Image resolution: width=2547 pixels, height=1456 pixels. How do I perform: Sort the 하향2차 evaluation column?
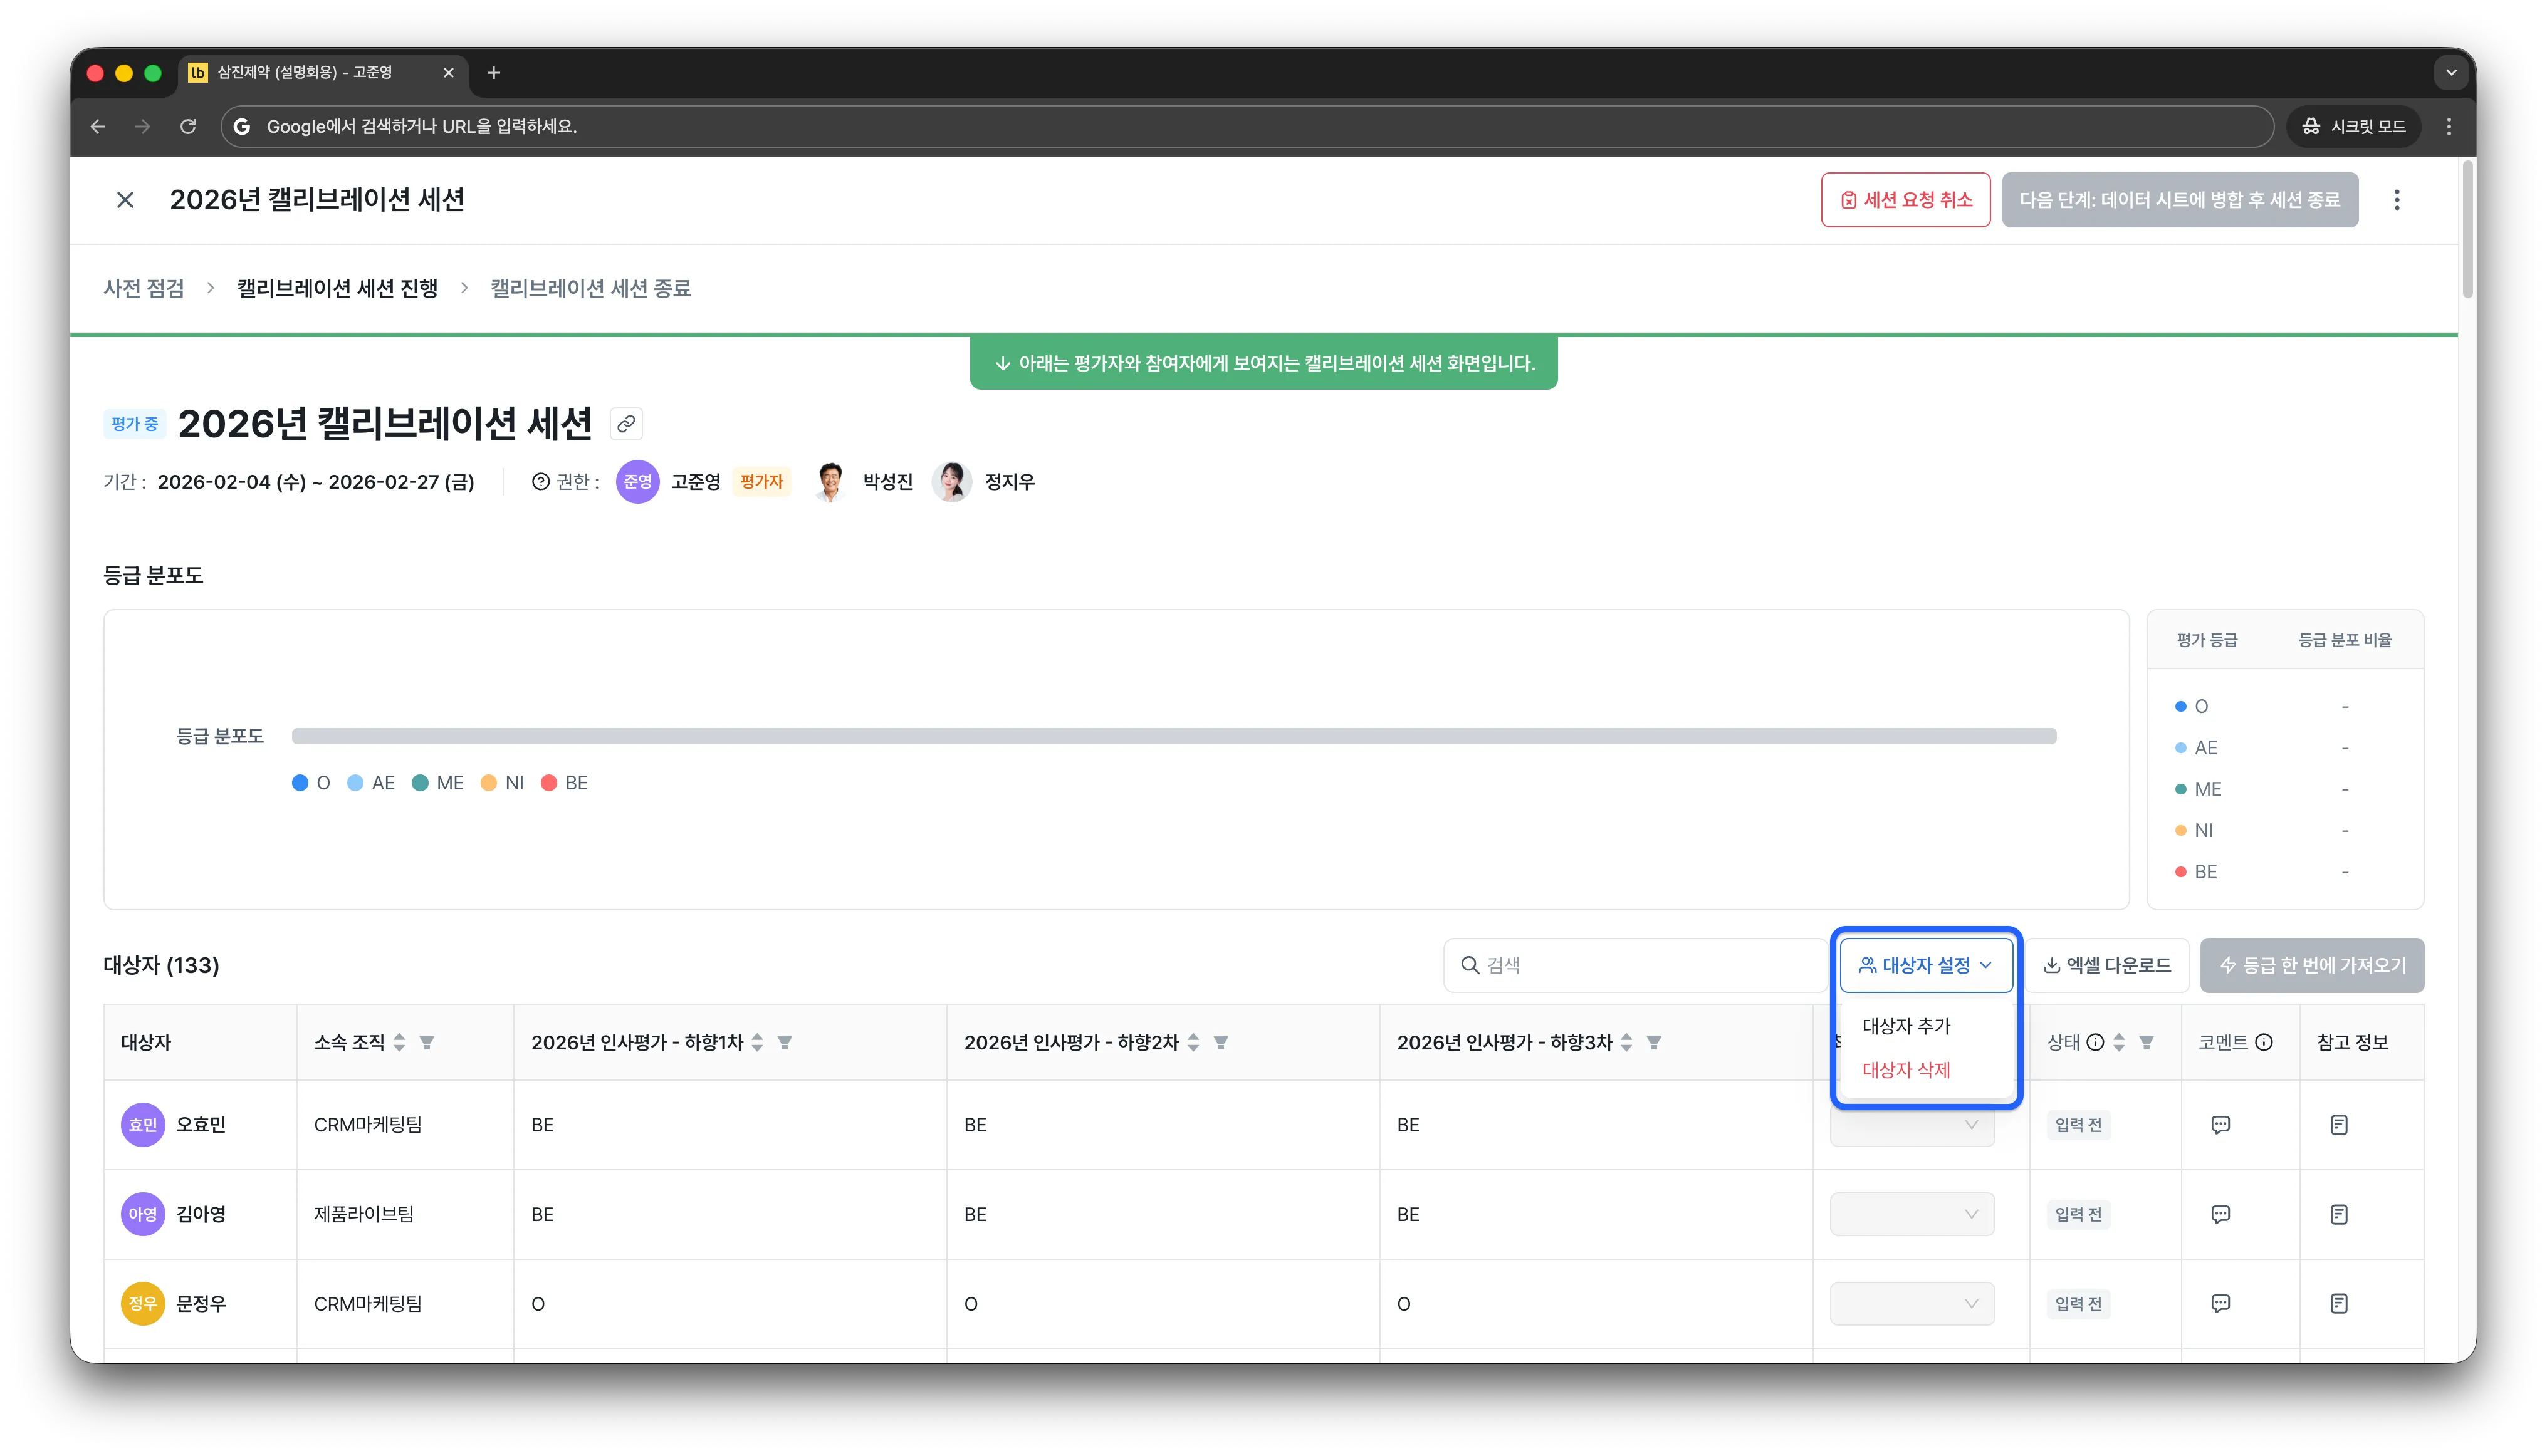coord(1193,1042)
